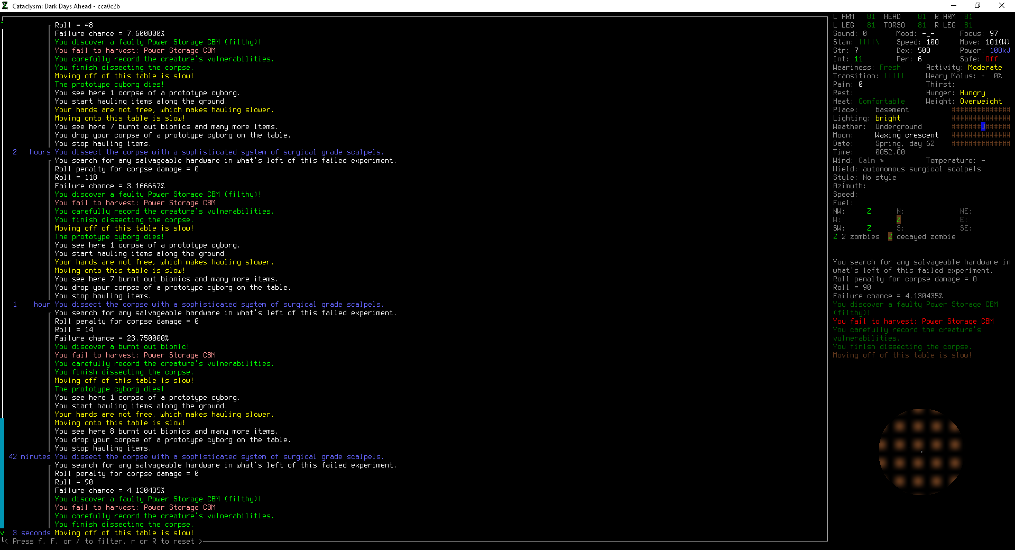Click the Cataclysm Z logo in the title bar

point(6,6)
